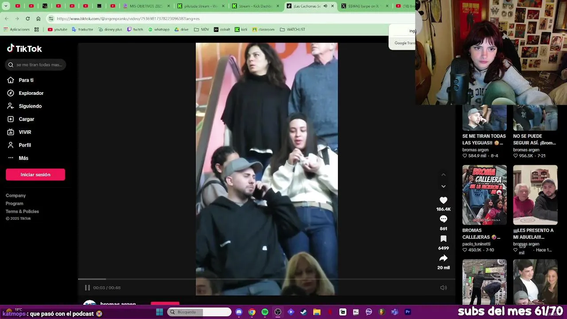The image size is (567, 319).
Task: Open the Windows Start menu
Action: [159, 312]
